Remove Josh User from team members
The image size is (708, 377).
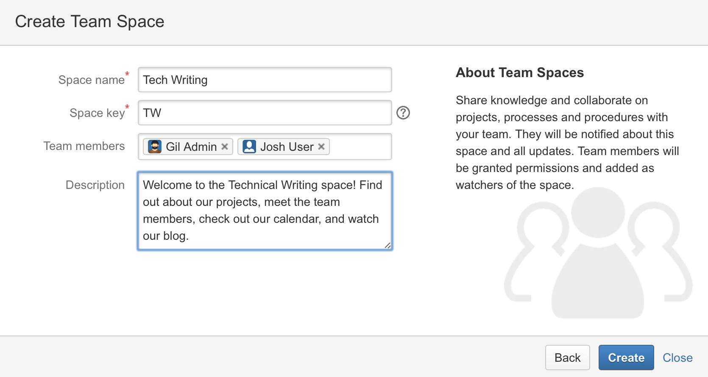[321, 147]
